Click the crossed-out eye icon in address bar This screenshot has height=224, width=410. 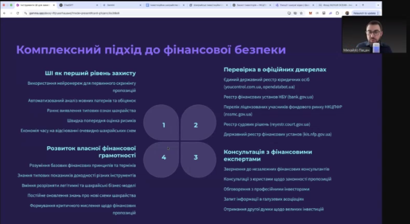295,13
